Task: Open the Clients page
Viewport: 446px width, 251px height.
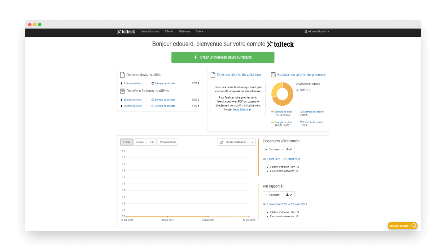Action: [x=169, y=32]
